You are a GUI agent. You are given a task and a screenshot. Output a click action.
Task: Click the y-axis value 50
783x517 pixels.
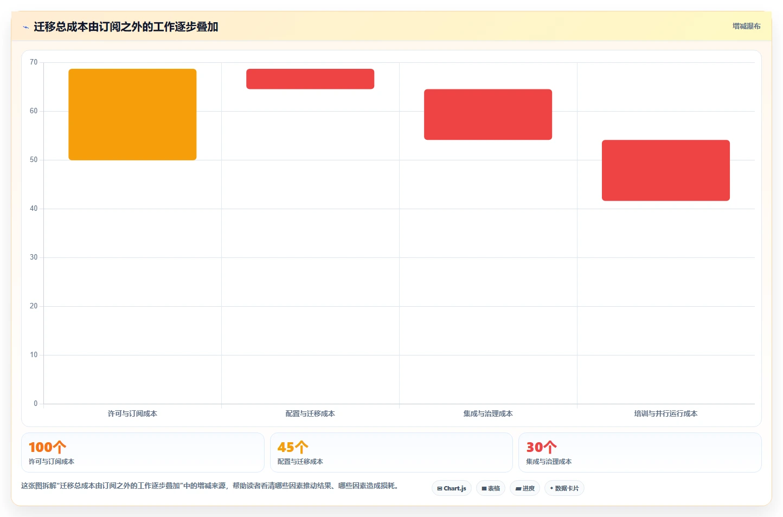tap(34, 160)
